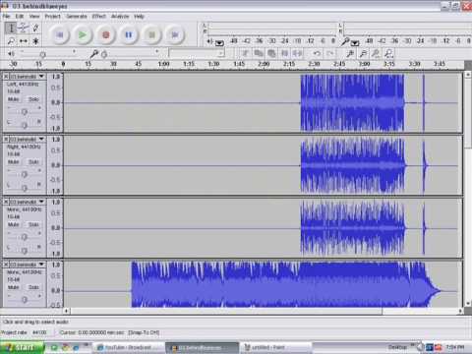472x354 pixels.
Task: Click the red Record button
Action: [x=105, y=34]
